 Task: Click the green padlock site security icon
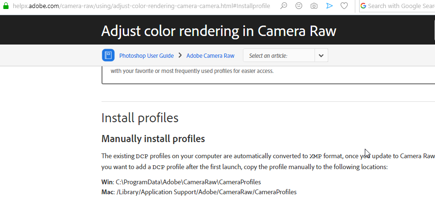click(6, 6)
